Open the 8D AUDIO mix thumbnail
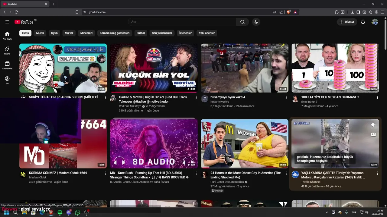 point(154,144)
